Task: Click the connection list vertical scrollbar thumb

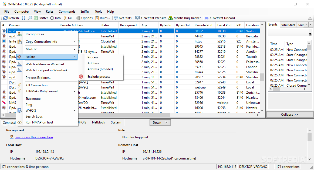Action: click(262, 77)
